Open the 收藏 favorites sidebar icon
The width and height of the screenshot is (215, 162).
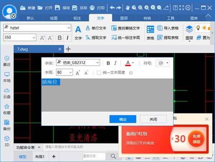[x=6, y=109]
